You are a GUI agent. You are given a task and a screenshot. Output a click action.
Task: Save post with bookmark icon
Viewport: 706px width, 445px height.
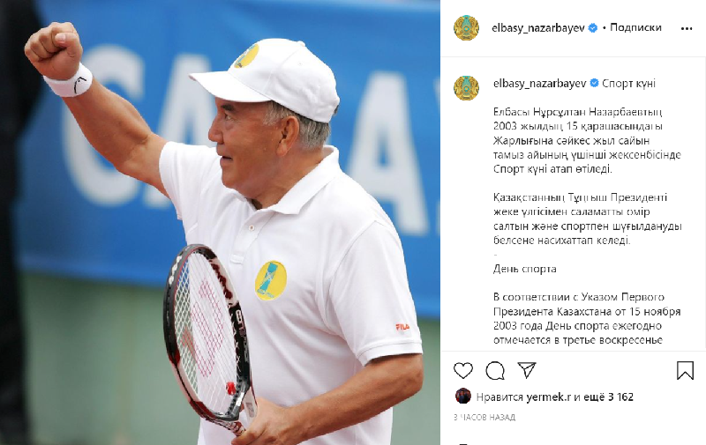pyautogui.click(x=685, y=371)
